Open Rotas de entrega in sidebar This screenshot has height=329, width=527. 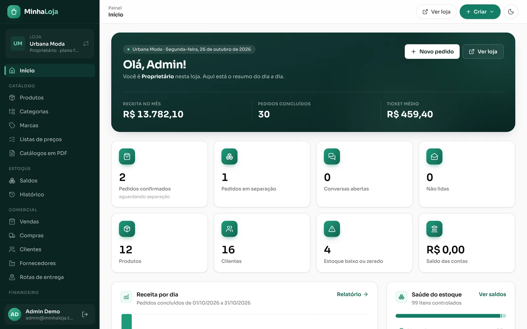50,277
